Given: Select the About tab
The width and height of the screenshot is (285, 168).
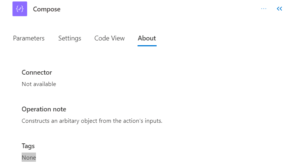Looking at the screenshot, I should (x=147, y=38).
